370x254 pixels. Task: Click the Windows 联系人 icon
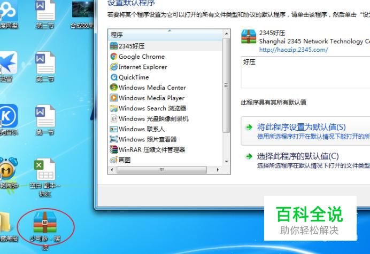114,129
